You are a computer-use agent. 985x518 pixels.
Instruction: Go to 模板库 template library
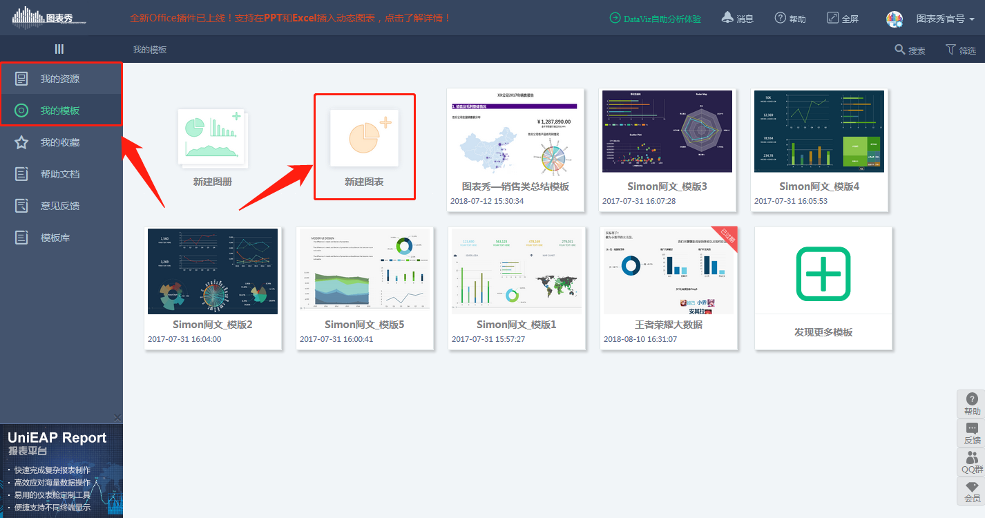click(x=61, y=238)
